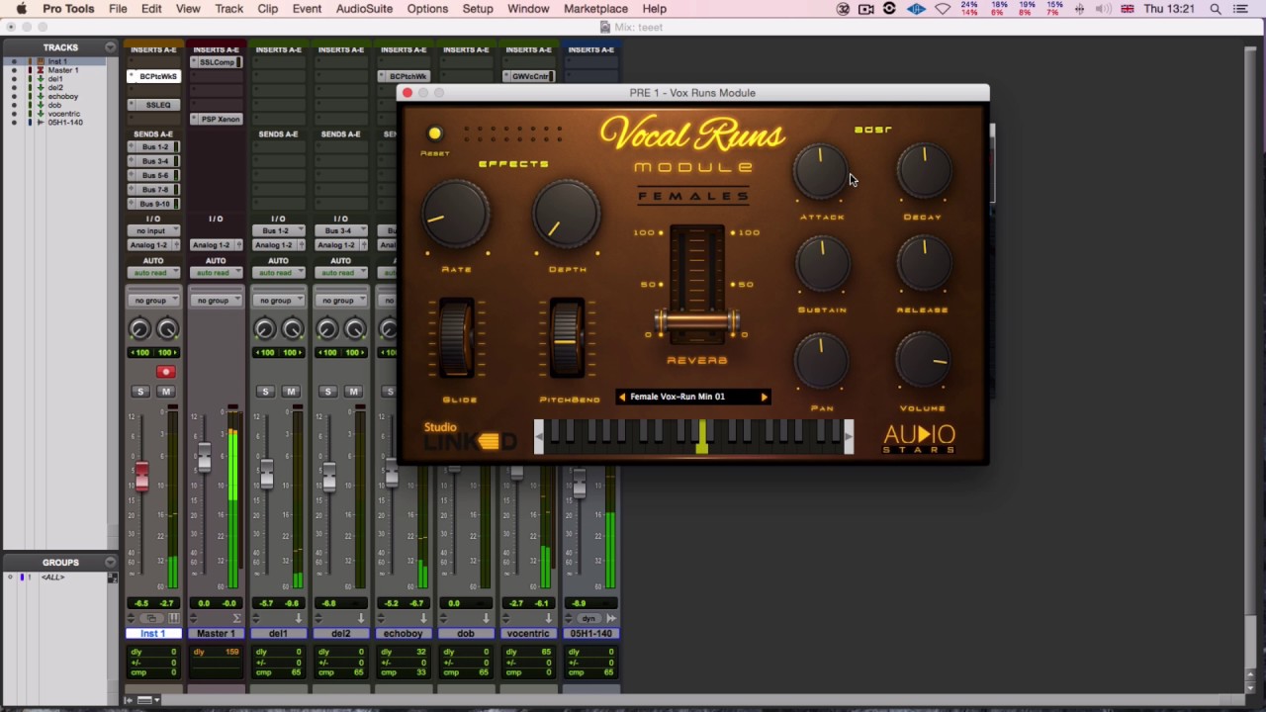
Task: Open Inst 1 'no input' selector
Action: pos(152,230)
